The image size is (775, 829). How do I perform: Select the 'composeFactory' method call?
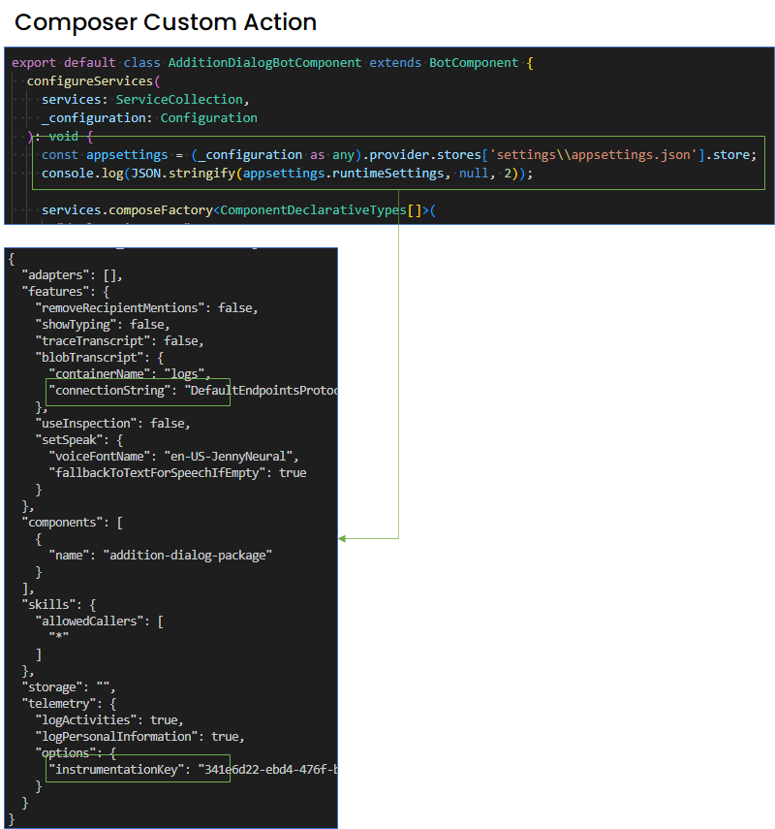click(x=165, y=209)
